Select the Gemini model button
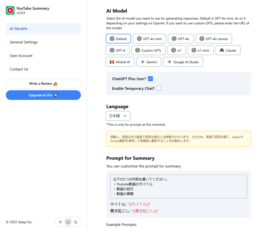This screenshot has height=229, width=262. [149, 62]
